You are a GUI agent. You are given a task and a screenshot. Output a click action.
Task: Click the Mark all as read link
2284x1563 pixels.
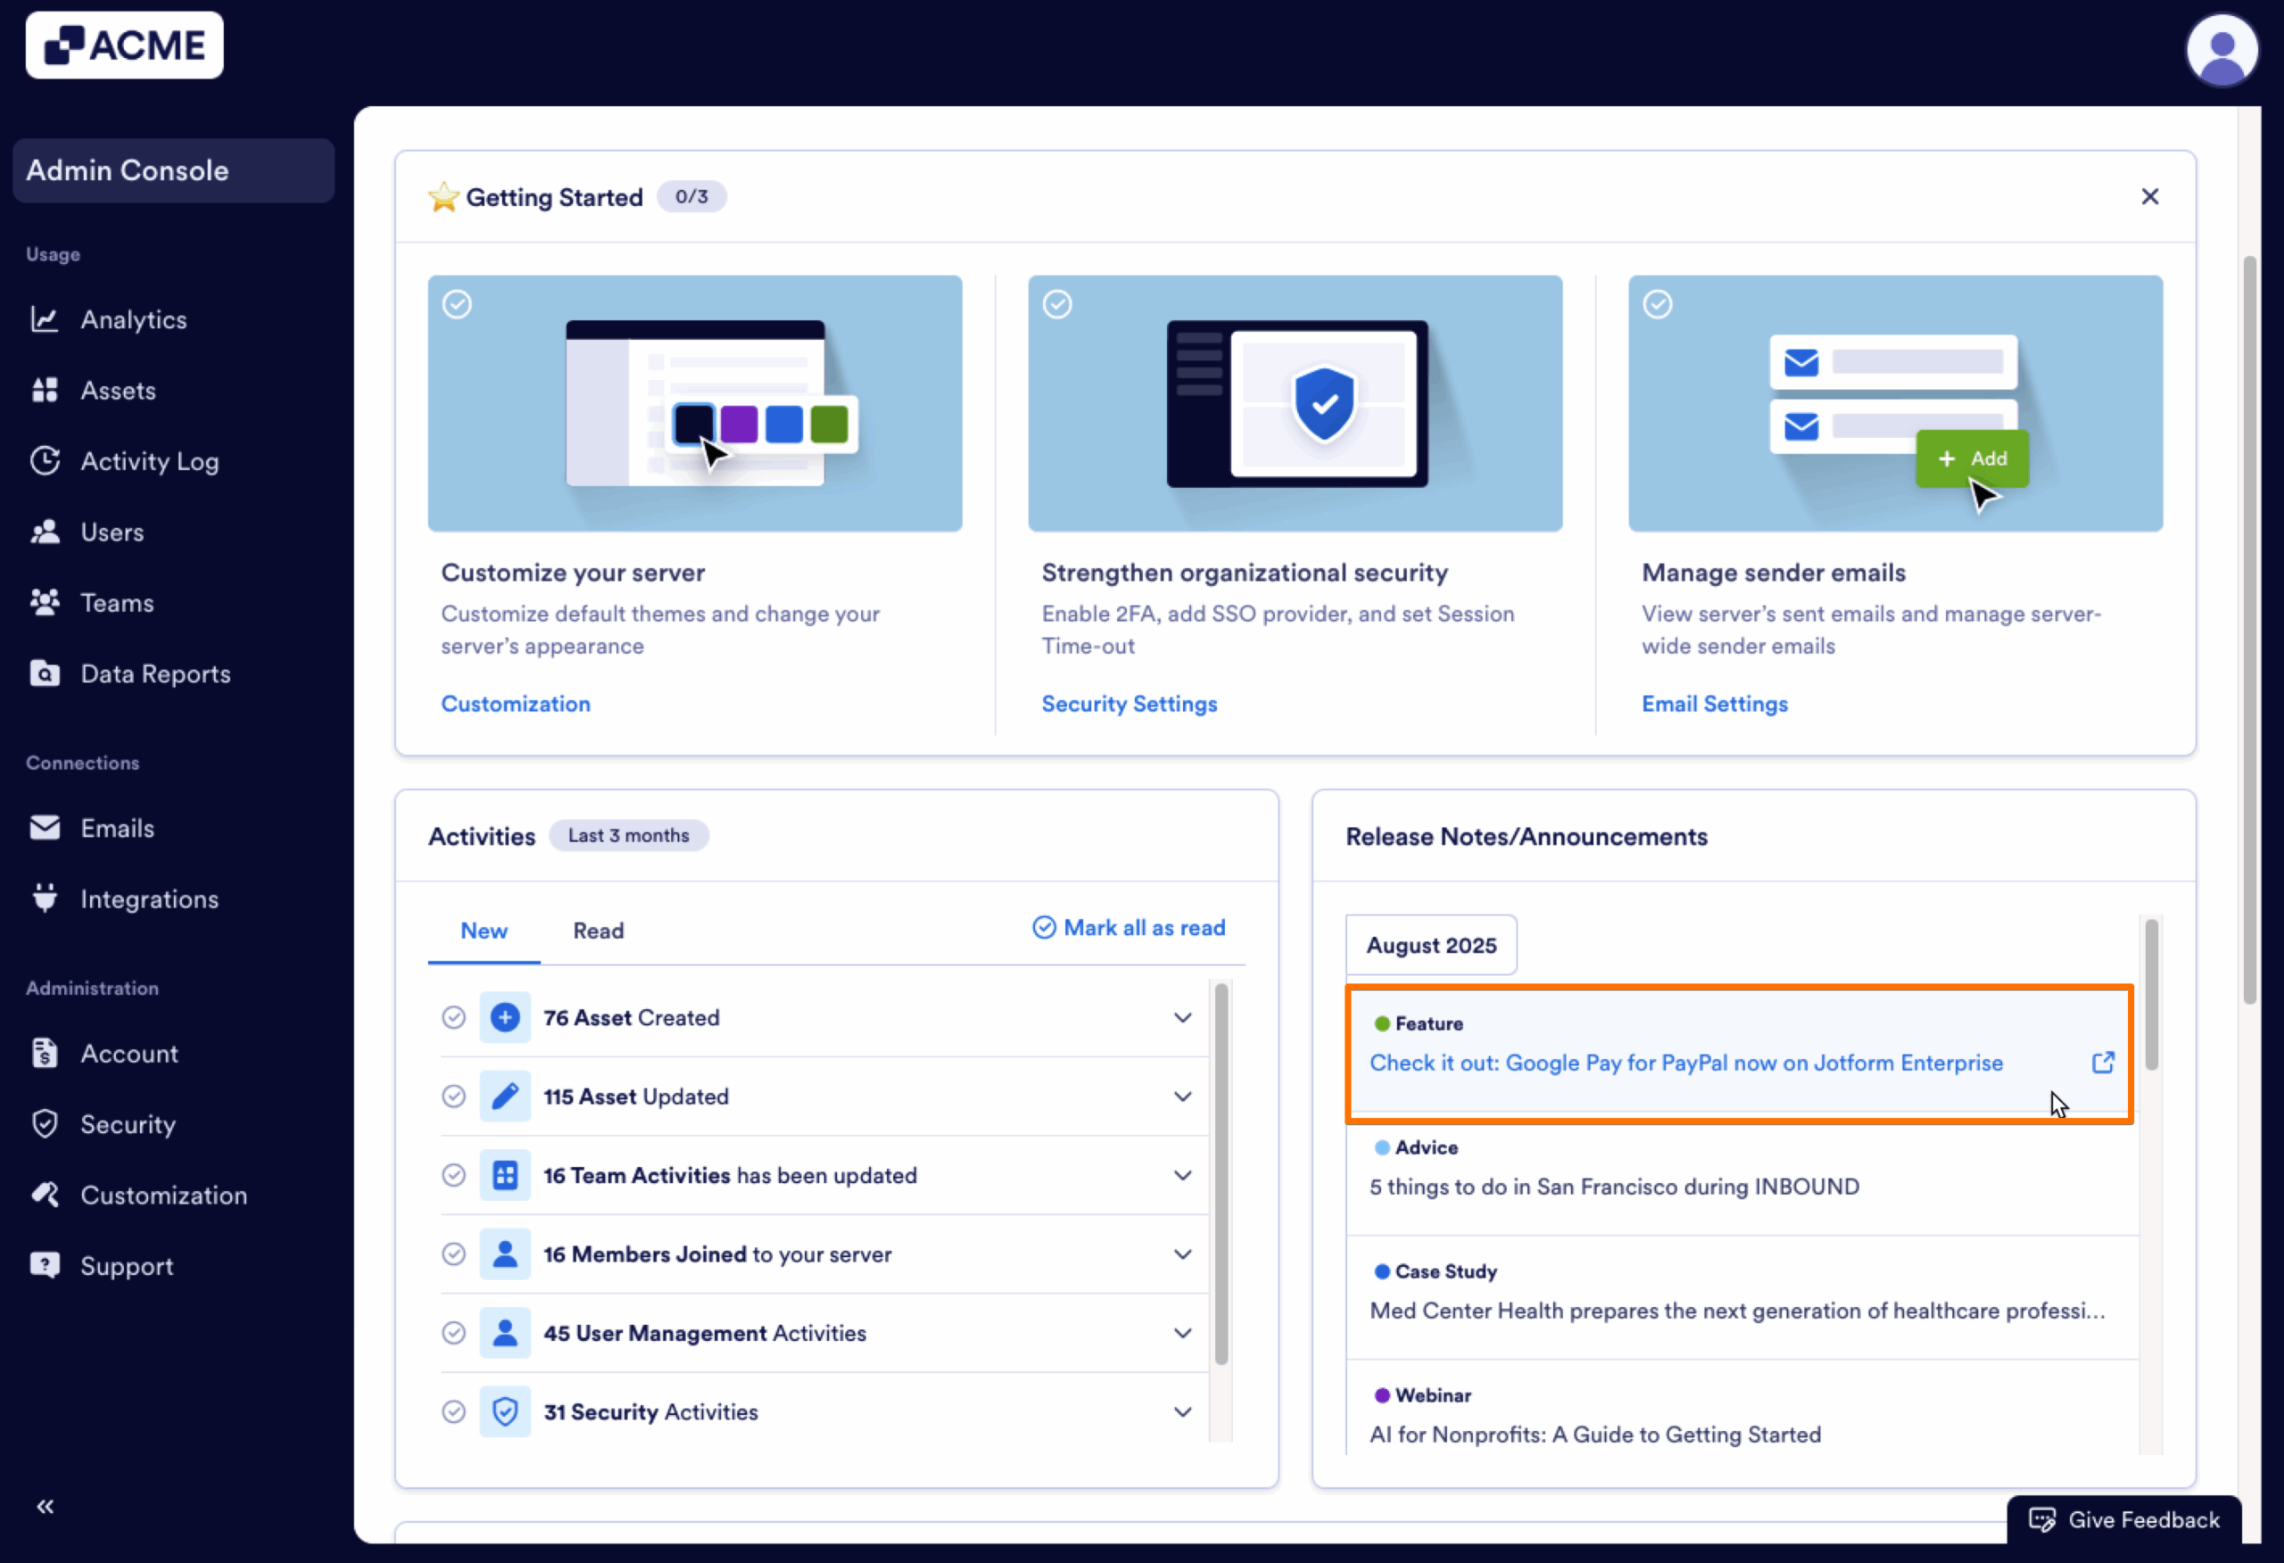[x=1129, y=927]
